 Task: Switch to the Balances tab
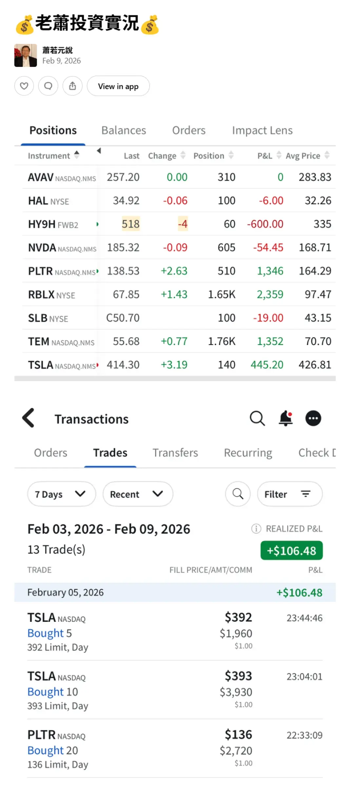click(124, 131)
